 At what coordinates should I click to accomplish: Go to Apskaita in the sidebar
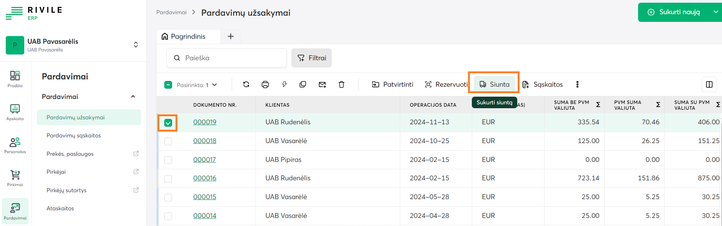click(15, 112)
